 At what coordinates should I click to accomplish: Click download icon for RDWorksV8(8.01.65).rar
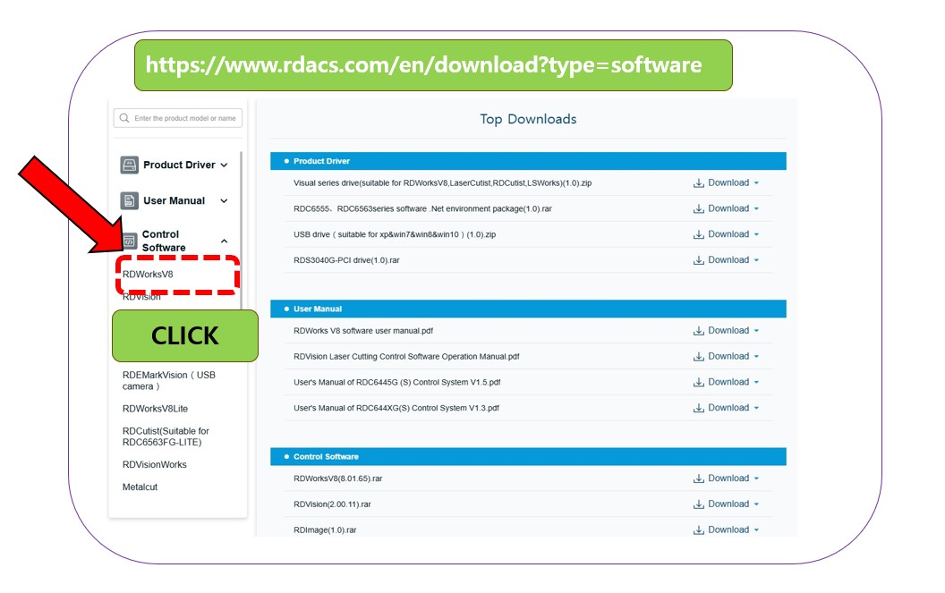698,479
